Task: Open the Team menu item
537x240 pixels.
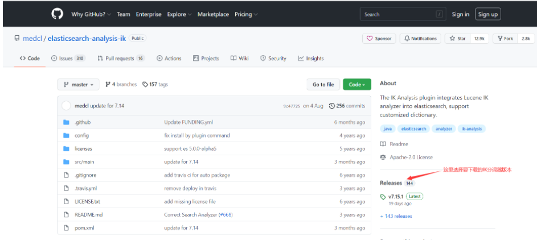Action: coord(124,14)
